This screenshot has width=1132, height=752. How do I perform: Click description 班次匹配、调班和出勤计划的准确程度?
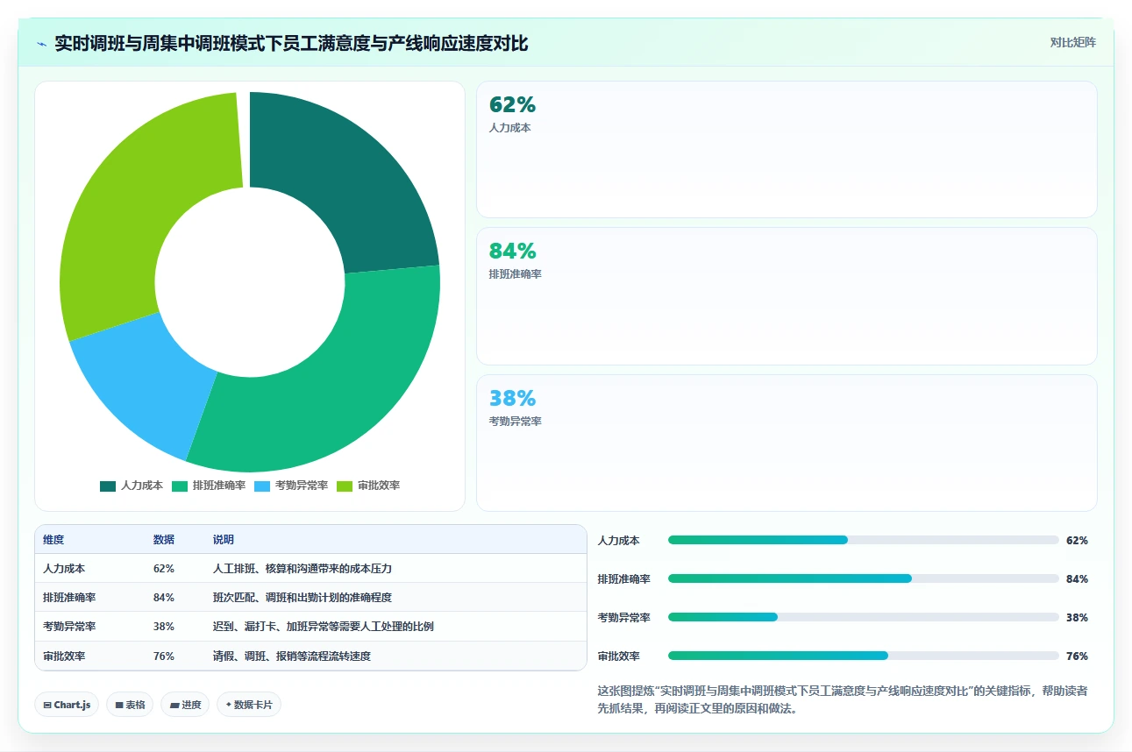click(303, 598)
